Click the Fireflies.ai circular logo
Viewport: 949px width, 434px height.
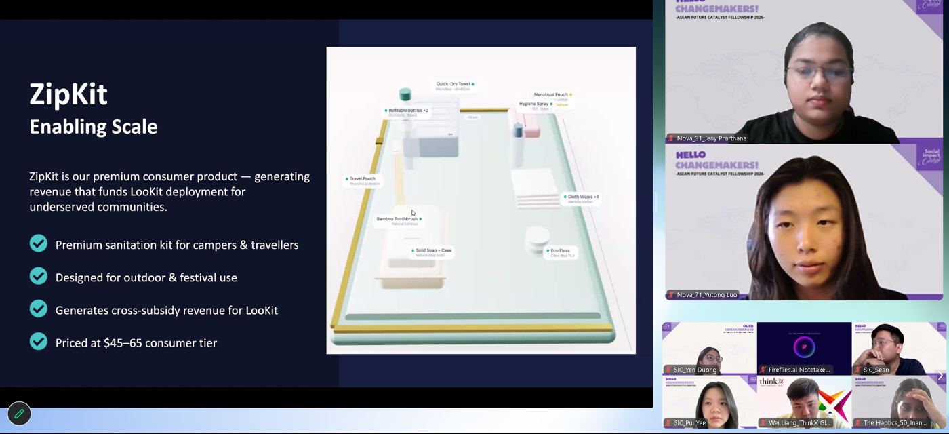pyautogui.click(x=804, y=347)
